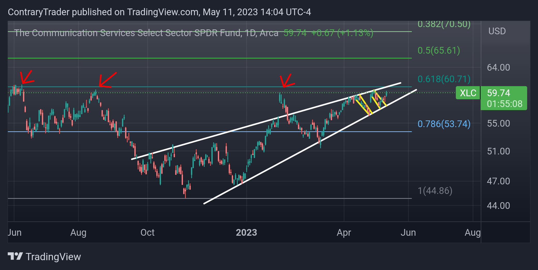Viewport: 538px width, 270px height.
Task: Click the 51.00 price axis value
Action: [498, 151]
